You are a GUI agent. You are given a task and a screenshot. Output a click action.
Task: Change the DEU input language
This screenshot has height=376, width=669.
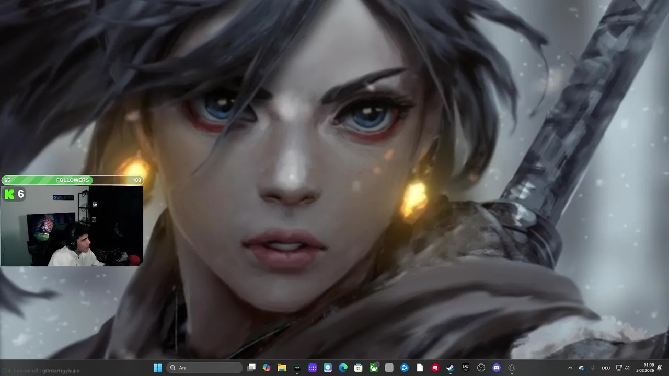pos(606,368)
